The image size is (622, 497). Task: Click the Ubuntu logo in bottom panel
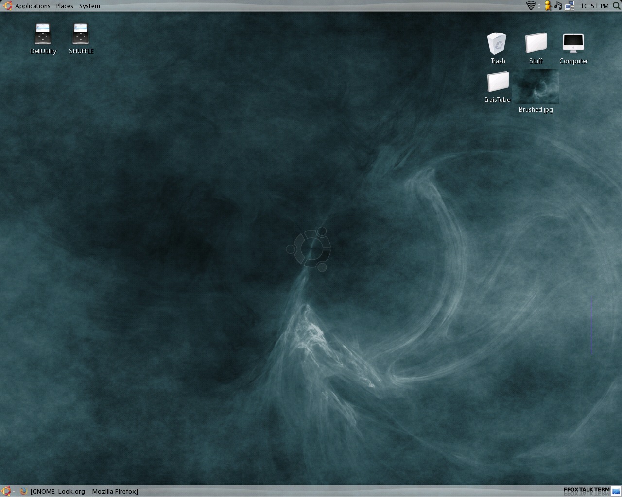[6, 491]
